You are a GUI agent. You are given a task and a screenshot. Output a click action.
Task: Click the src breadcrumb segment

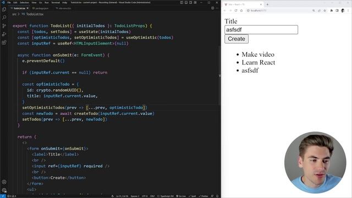14,14
